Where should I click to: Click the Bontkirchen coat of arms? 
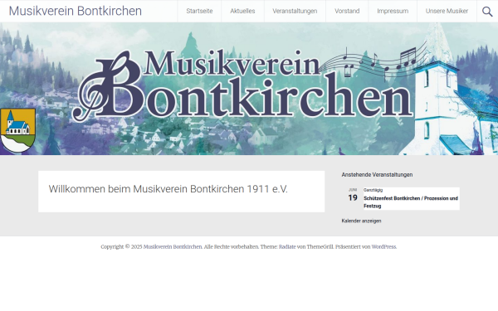17,130
